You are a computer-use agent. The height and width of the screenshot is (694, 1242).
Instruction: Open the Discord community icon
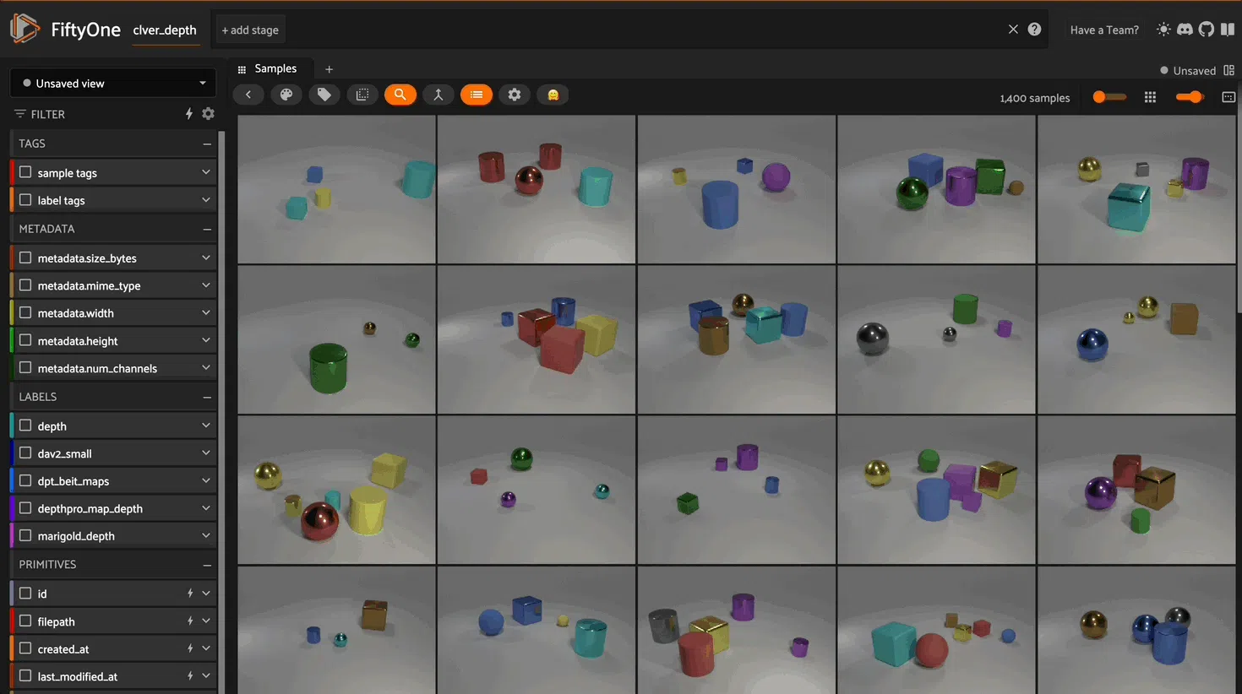(1185, 30)
